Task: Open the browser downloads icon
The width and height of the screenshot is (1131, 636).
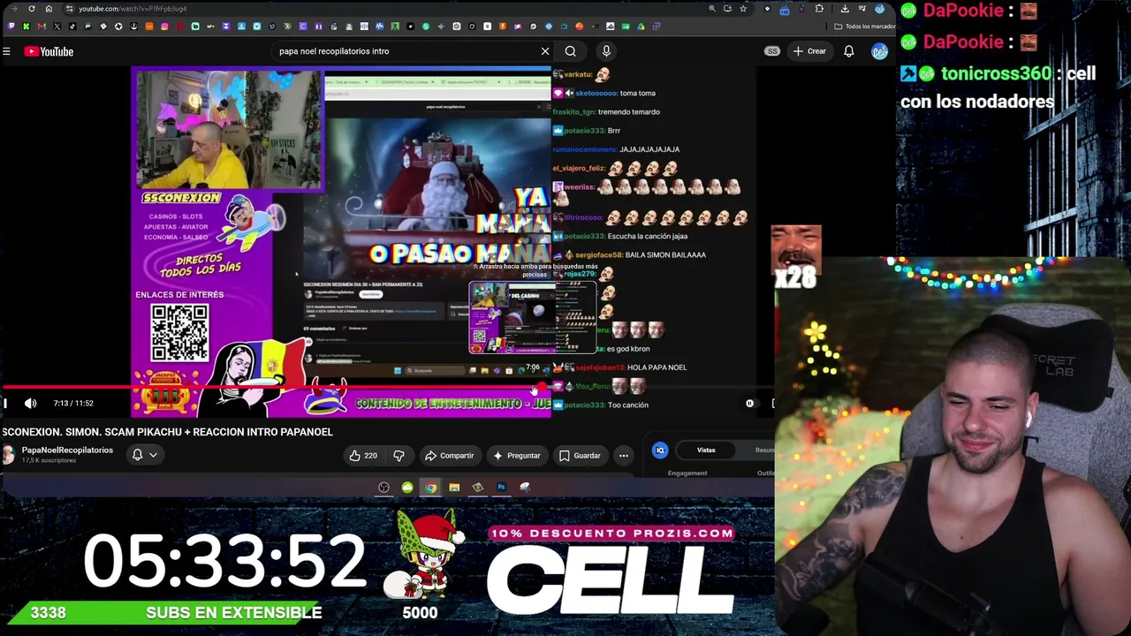Action: pos(845,9)
